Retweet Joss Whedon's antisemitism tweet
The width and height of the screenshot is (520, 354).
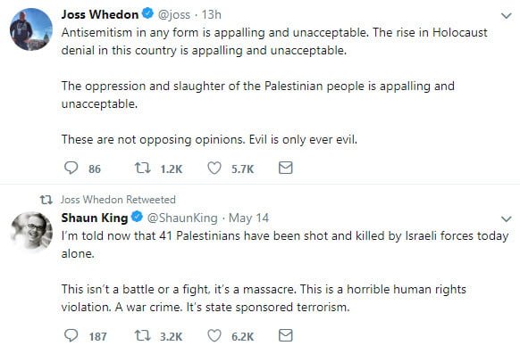(143, 168)
